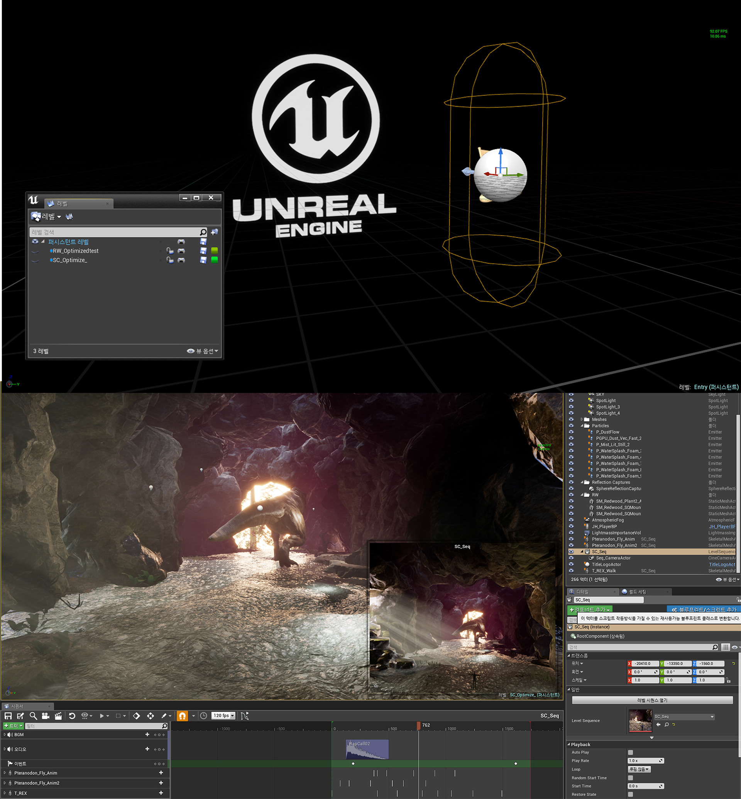Click the gamepad icon on RW_Optimizedtest row
This screenshot has width=741, height=799.
(x=181, y=251)
